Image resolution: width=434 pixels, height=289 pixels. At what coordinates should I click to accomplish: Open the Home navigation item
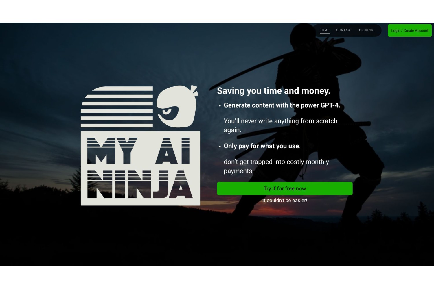(x=324, y=30)
